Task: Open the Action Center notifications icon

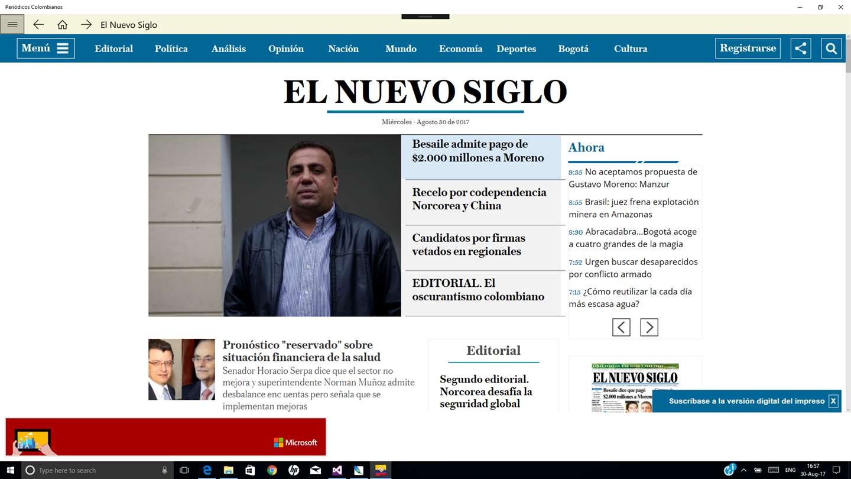Action: tap(836, 470)
